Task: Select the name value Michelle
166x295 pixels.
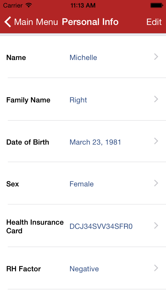Action: [x=83, y=58]
